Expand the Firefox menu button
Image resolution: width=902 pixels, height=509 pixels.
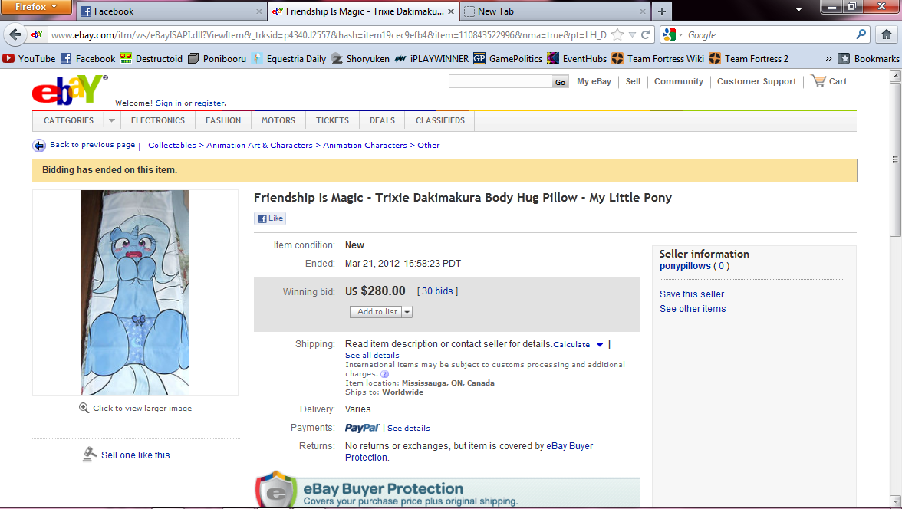(36, 7)
